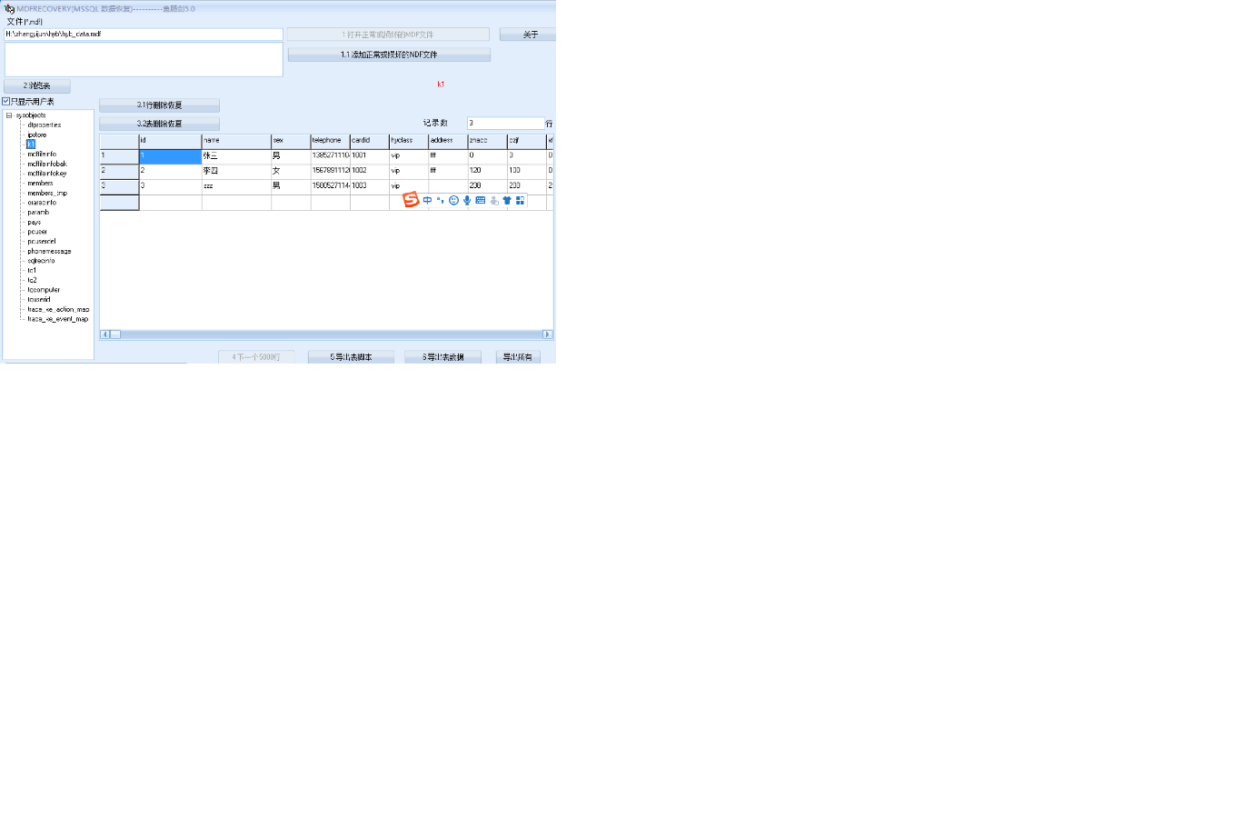
Task: Click the 6 导出表数据 button
Action: coord(443,357)
